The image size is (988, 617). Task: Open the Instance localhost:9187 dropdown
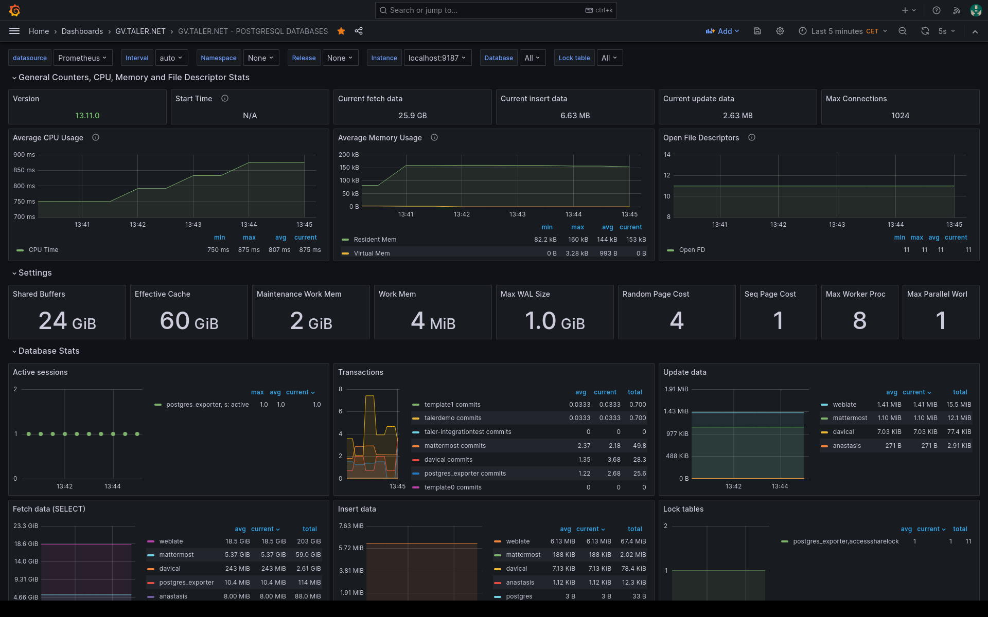point(437,58)
